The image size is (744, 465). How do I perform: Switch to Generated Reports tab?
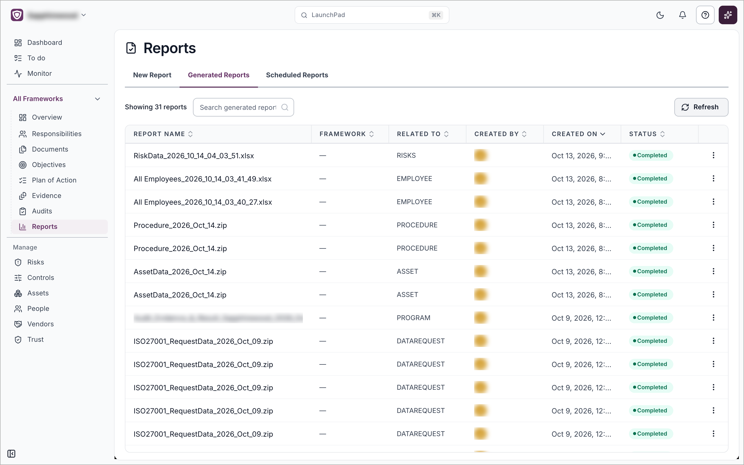[219, 75]
